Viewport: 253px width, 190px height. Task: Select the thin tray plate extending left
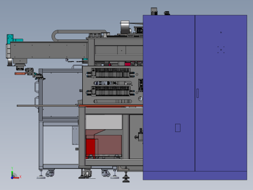47,106
